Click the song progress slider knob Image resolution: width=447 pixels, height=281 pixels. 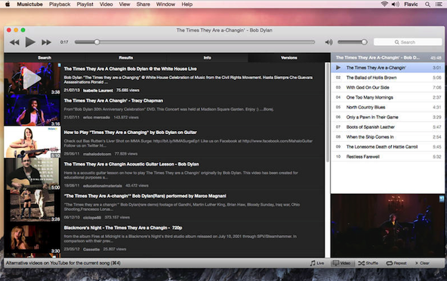(x=97, y=42)
